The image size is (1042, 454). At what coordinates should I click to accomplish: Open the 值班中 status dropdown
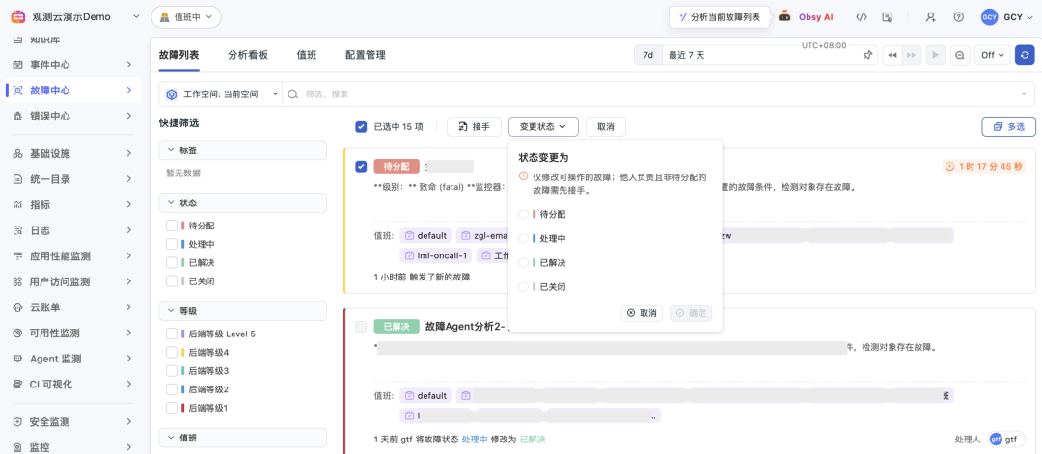click(186, 17)
